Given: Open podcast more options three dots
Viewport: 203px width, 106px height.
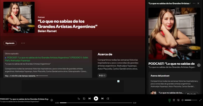Looking at the screenshot, I should tap(23, 43).
